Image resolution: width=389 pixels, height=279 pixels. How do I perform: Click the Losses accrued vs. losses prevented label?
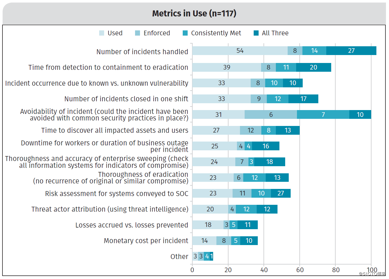pos(131,225)
